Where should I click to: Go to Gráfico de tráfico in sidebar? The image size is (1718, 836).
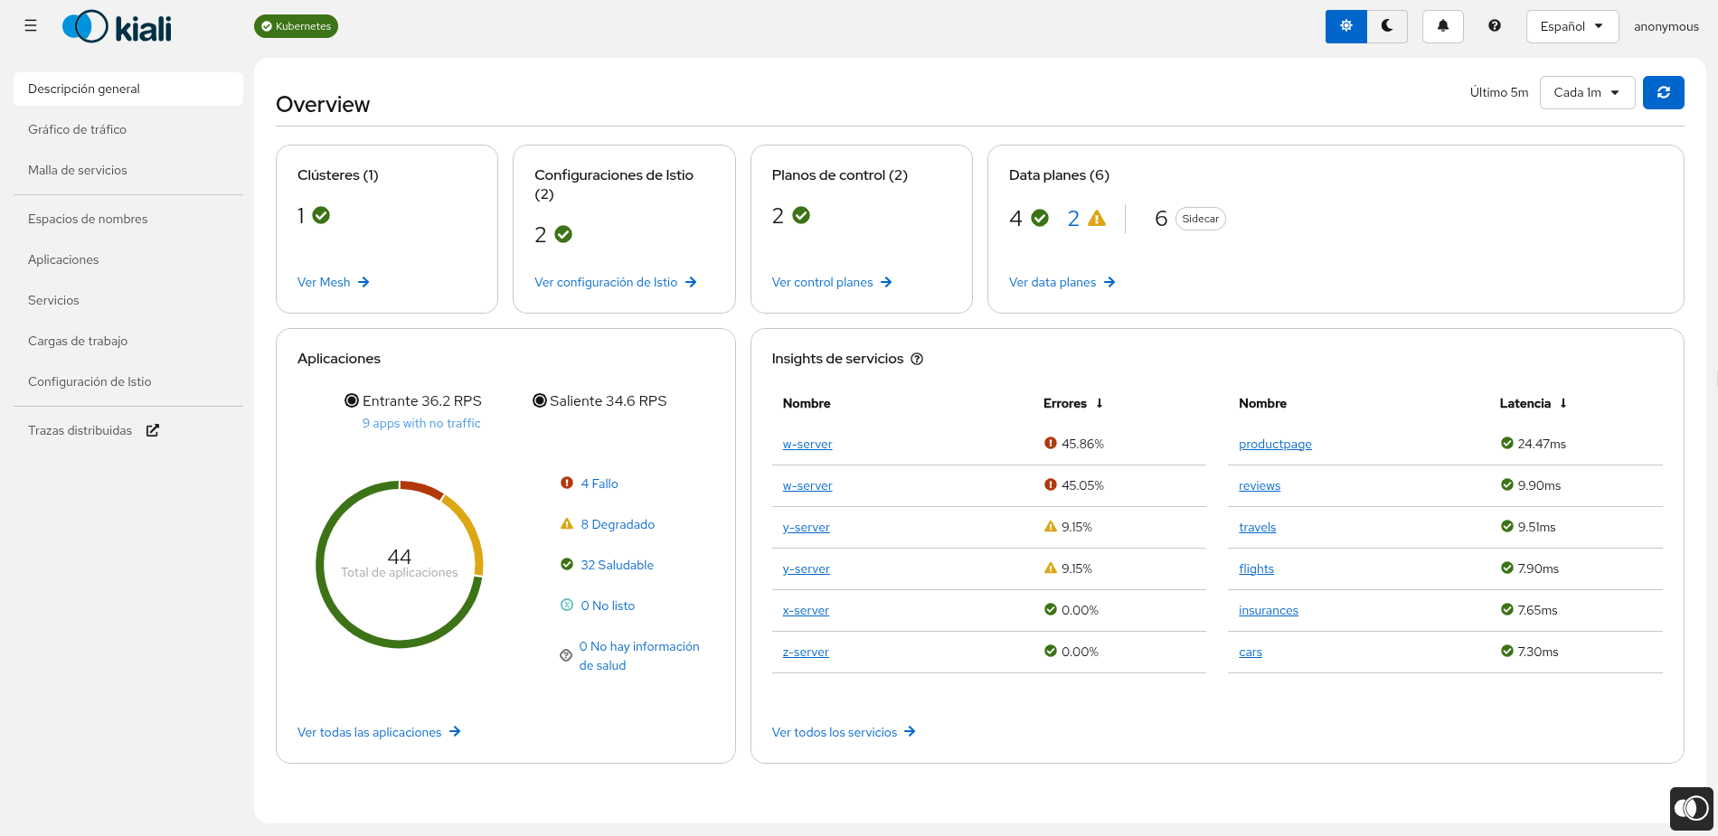pyautogui.click(x=78, y=129)
